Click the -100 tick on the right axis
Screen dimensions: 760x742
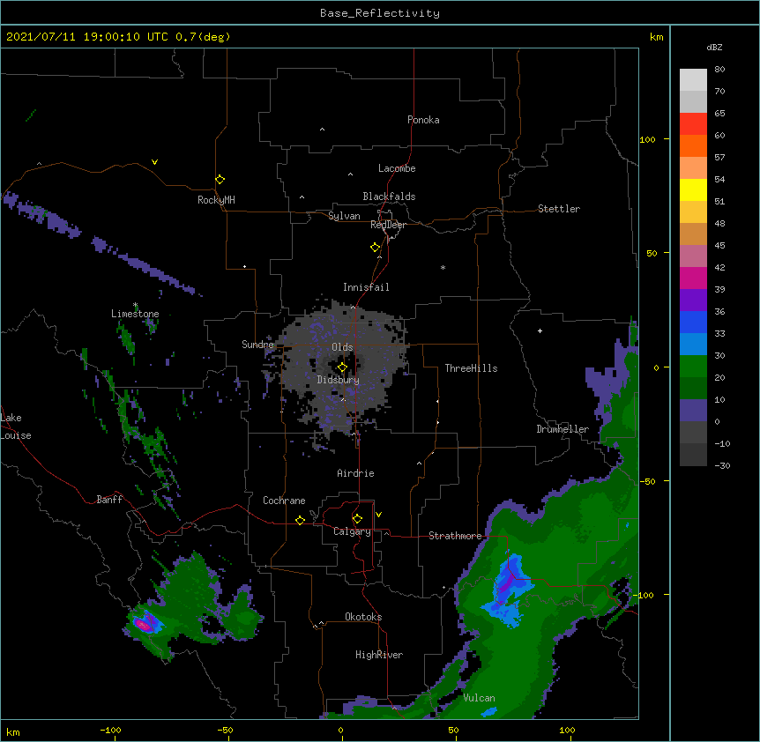point(645,595)
